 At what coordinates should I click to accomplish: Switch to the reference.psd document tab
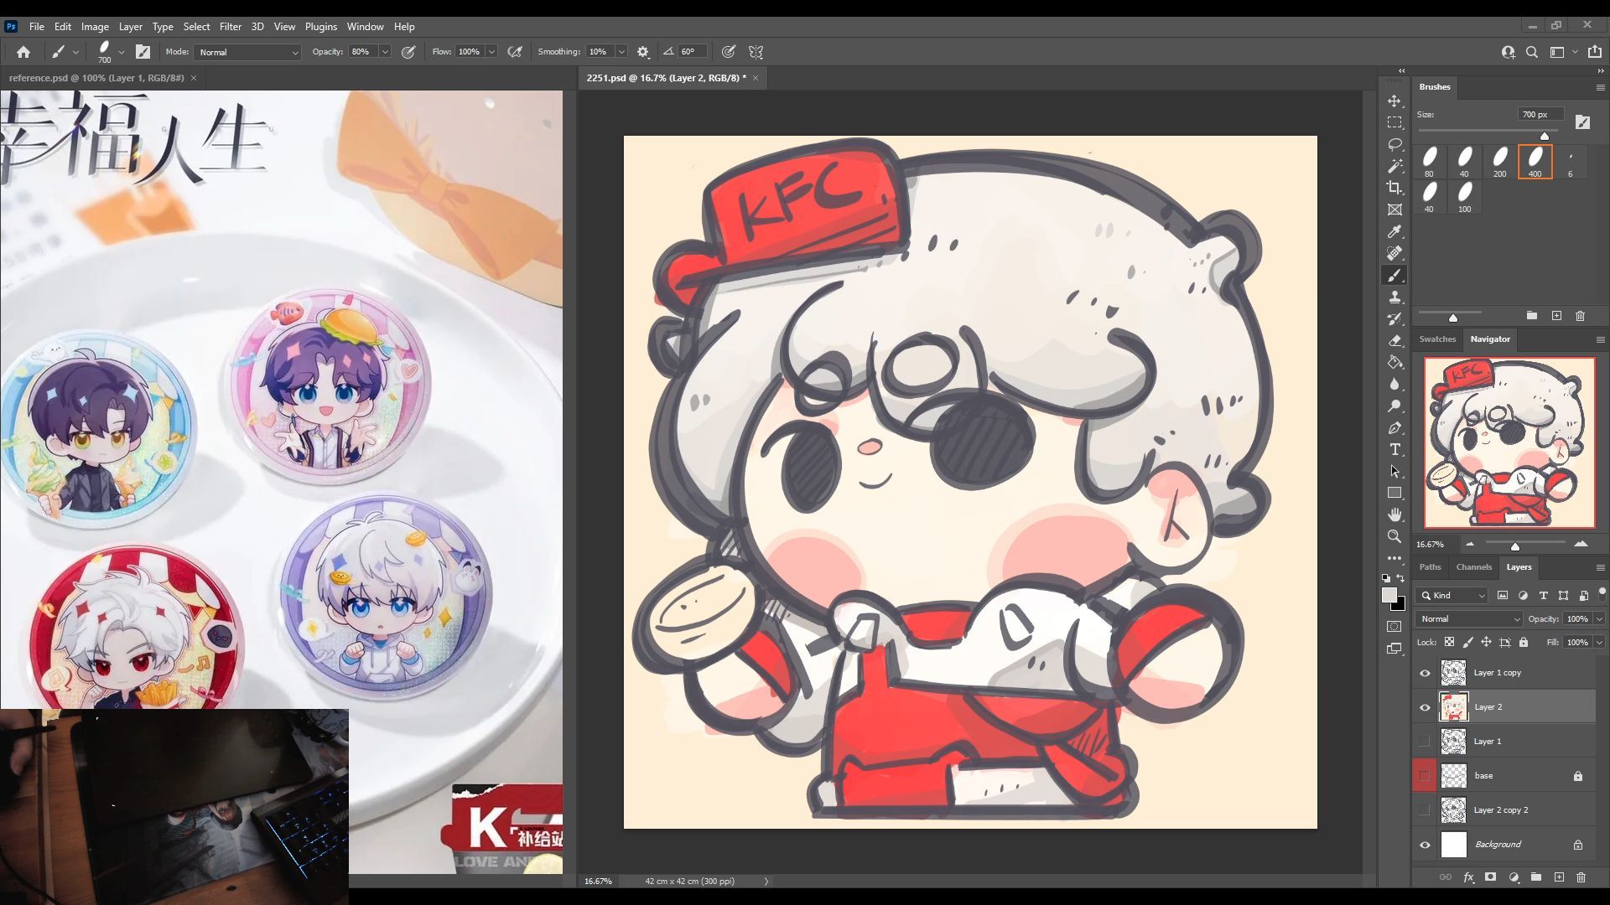(x=96, y=78)
